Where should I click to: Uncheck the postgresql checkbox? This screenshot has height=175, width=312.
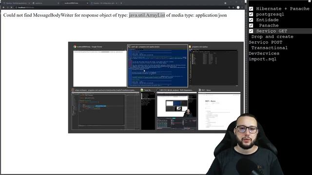251,14
